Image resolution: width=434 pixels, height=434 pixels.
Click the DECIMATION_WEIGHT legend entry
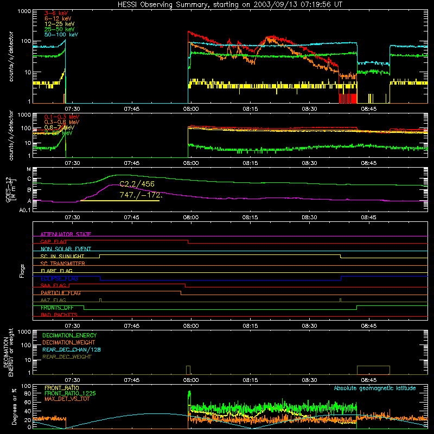coord(69,342)
